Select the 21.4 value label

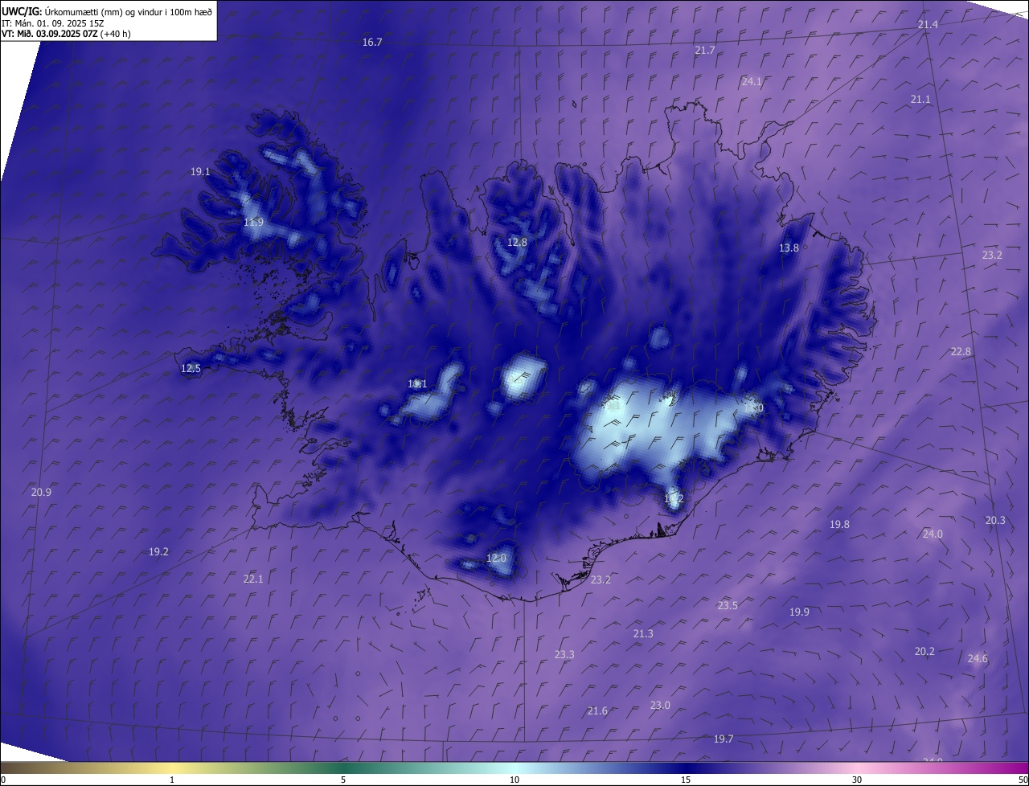928,25
